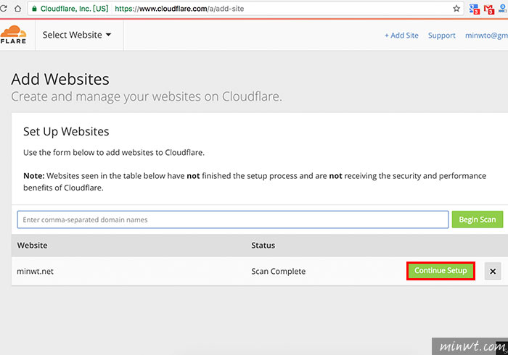Open the minwto@gm account menu
The image size is (508, 355).
point(486,35)
